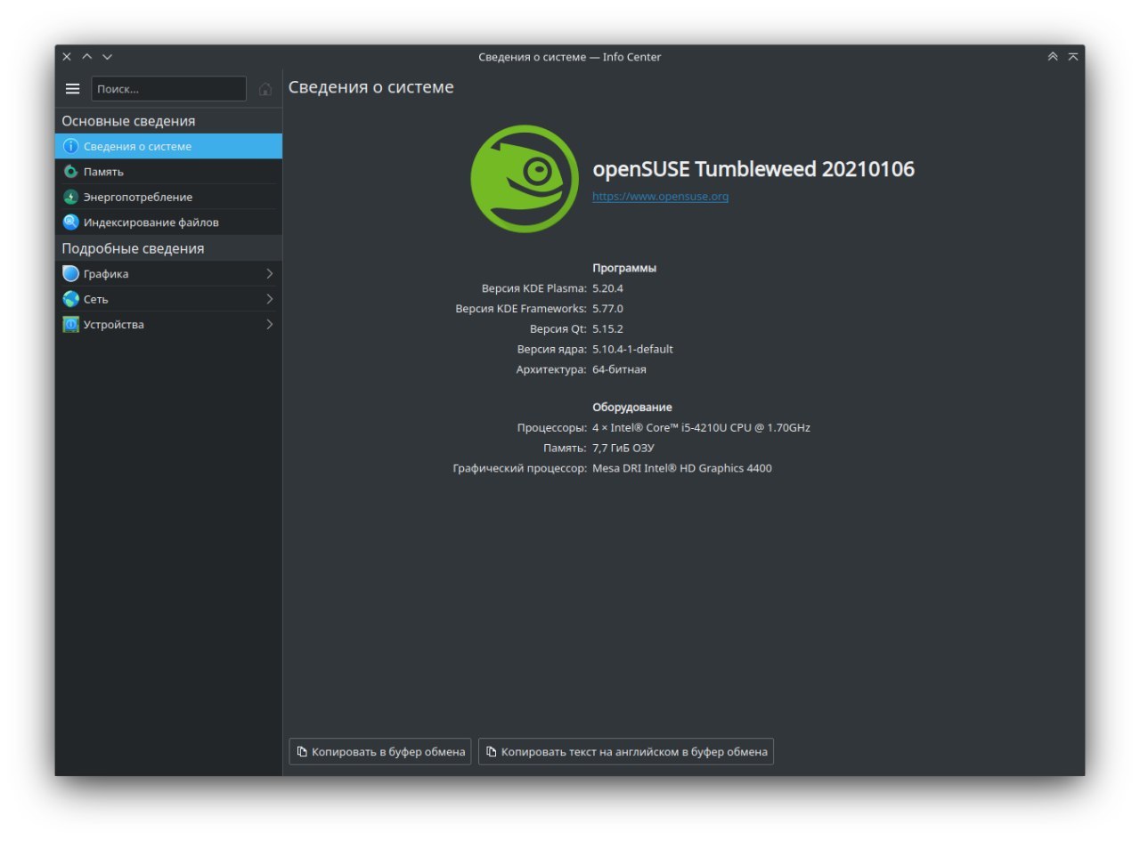The height and width of the screenshot is (841, 1140).
Task: Click Копировать в буфер обмена button
Action: tap(380, 751)
